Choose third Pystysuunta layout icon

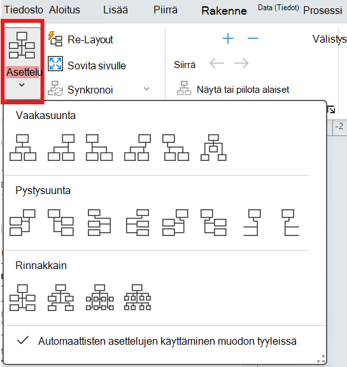[99, 223]
